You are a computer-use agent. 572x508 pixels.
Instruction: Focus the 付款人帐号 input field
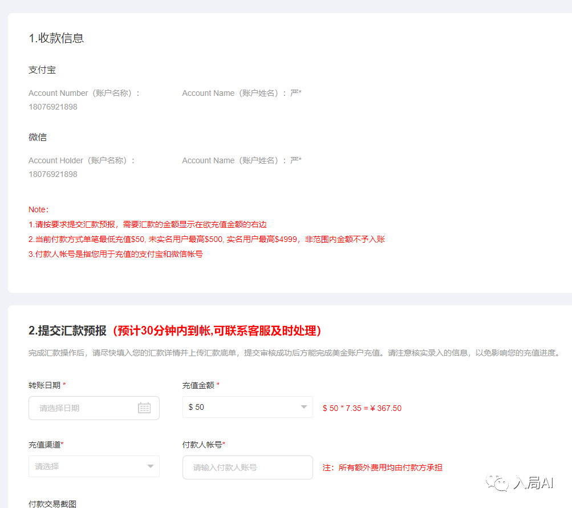point(248,467)
